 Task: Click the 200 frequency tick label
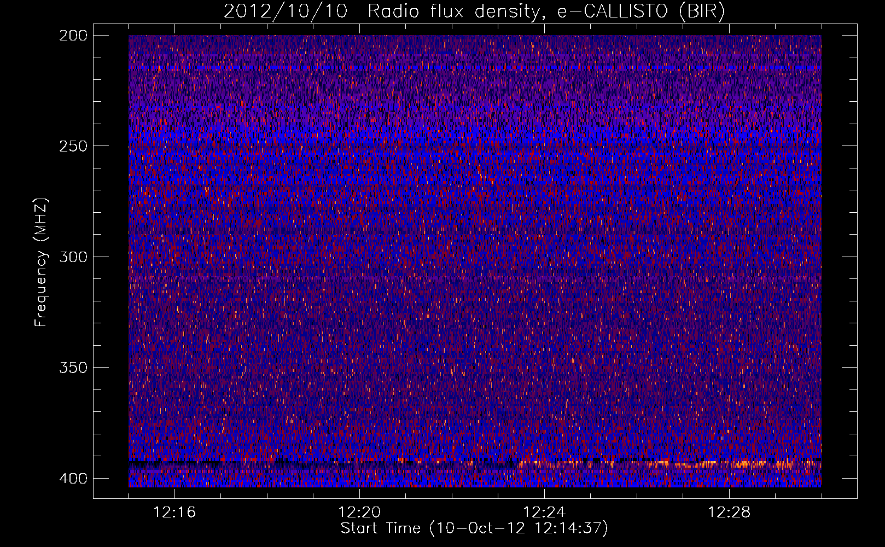[73, 36]
